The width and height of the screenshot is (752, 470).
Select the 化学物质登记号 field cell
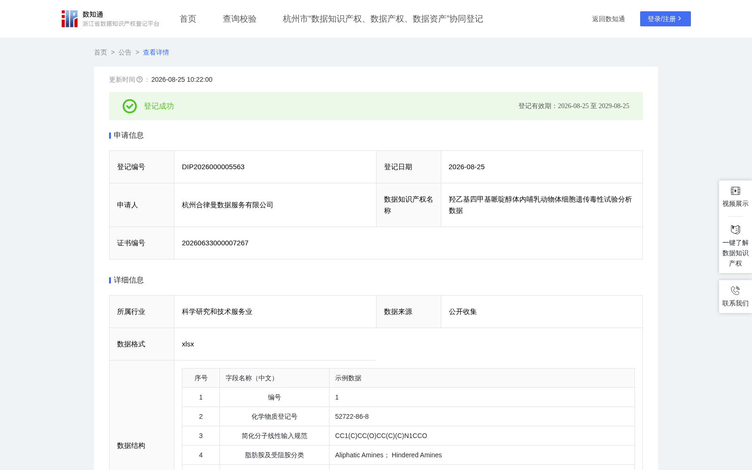274,416
